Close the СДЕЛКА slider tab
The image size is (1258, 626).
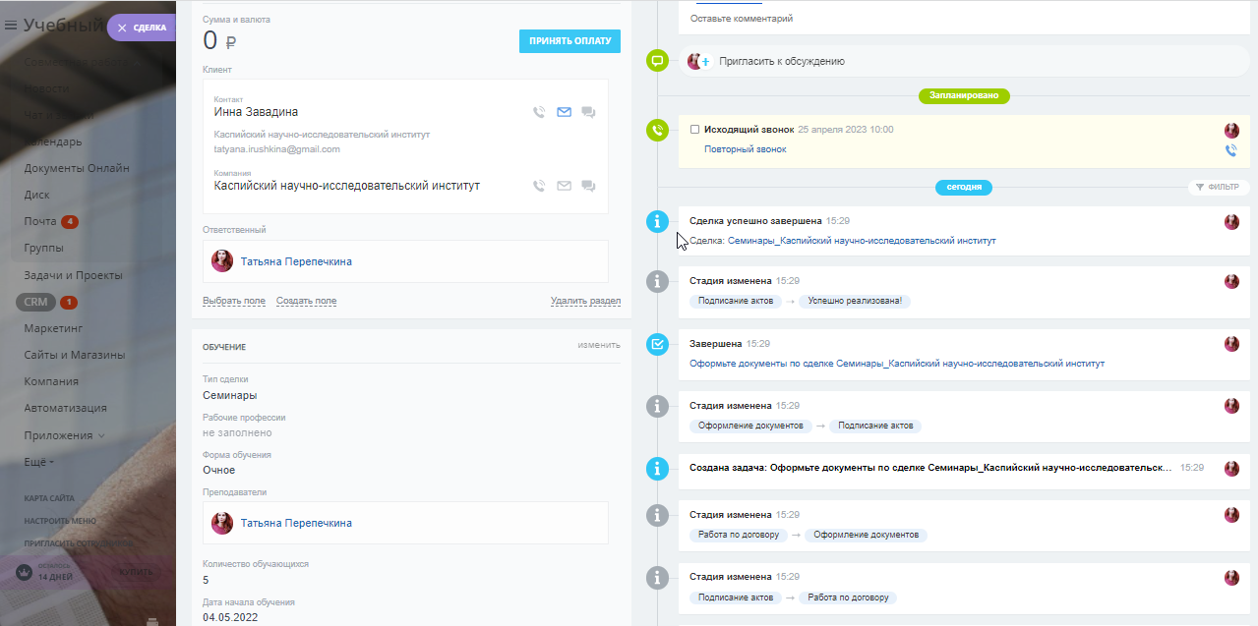122,28
